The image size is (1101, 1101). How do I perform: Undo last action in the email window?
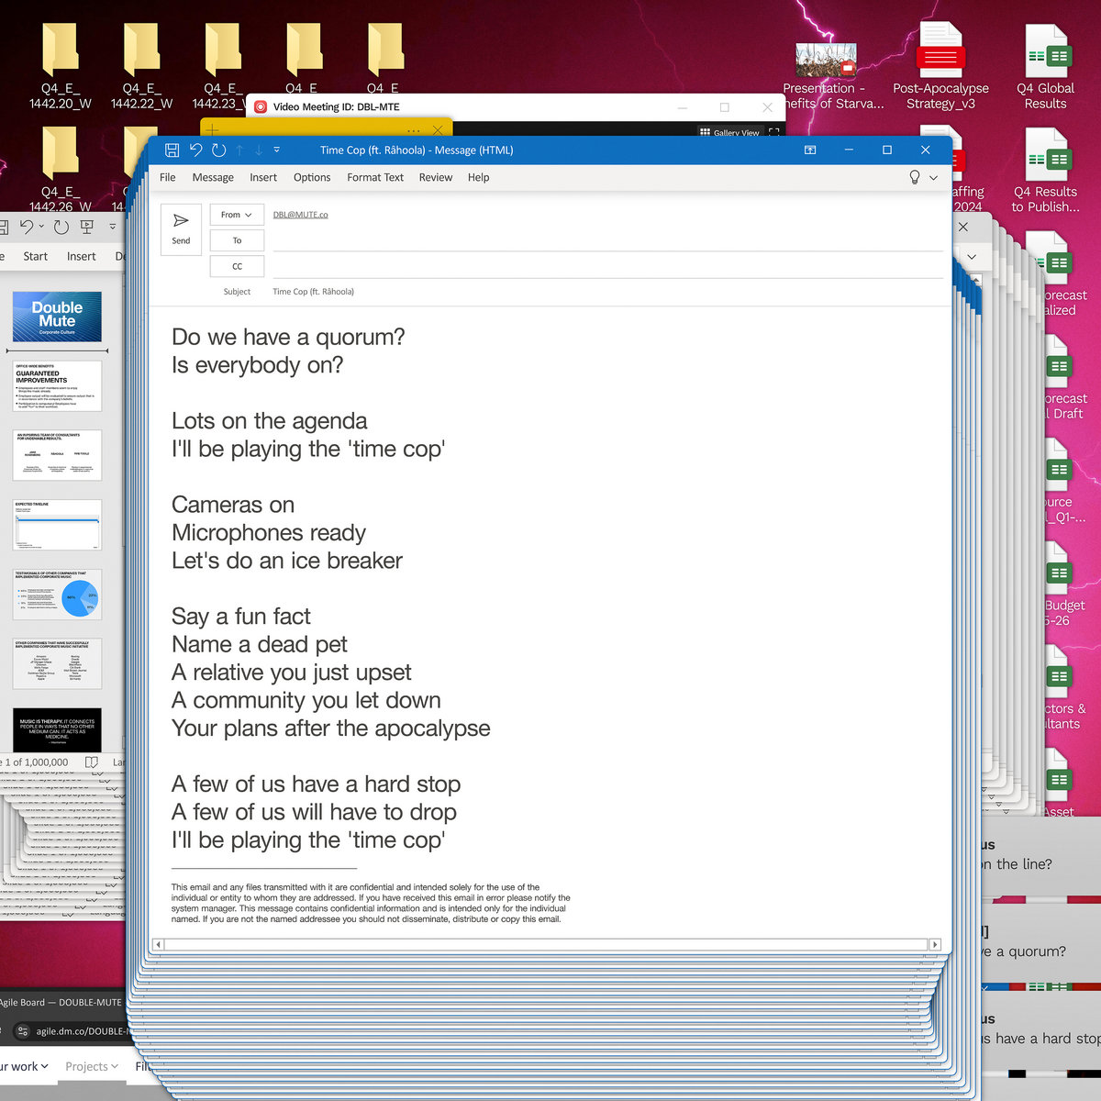point(195,150)
